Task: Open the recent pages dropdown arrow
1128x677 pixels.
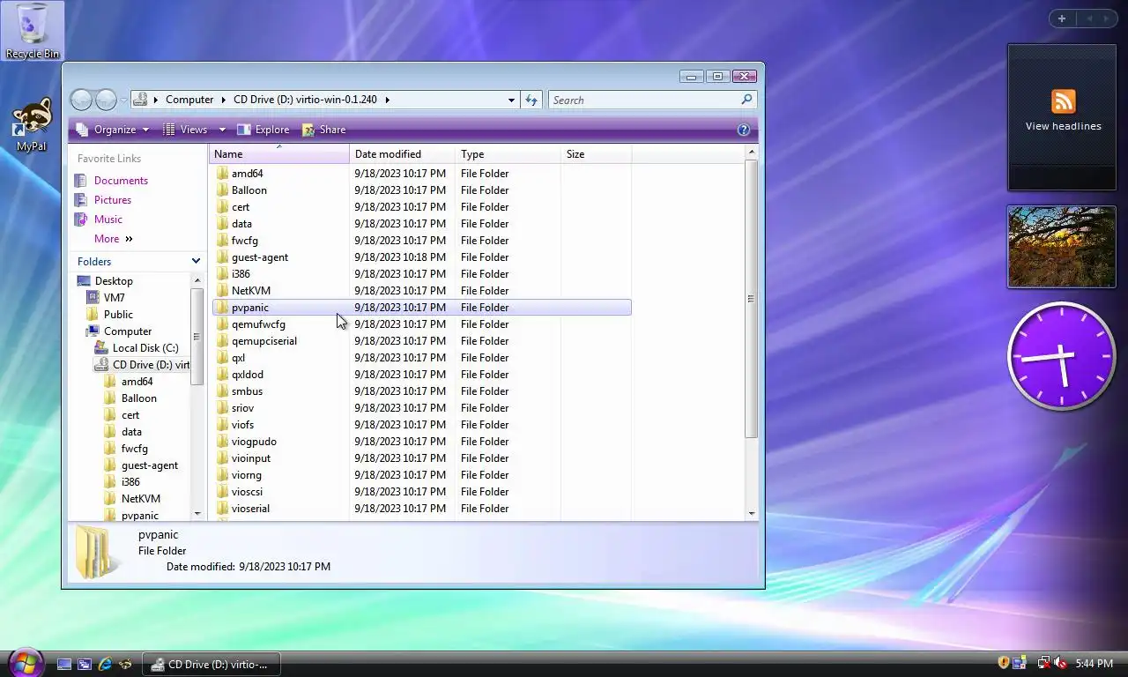Action: coord(123,100)
